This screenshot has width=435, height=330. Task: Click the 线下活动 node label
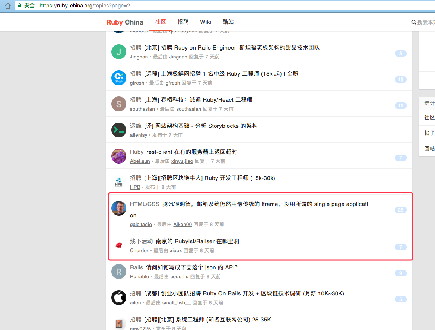pyautogui.click(x=141, y=241)
